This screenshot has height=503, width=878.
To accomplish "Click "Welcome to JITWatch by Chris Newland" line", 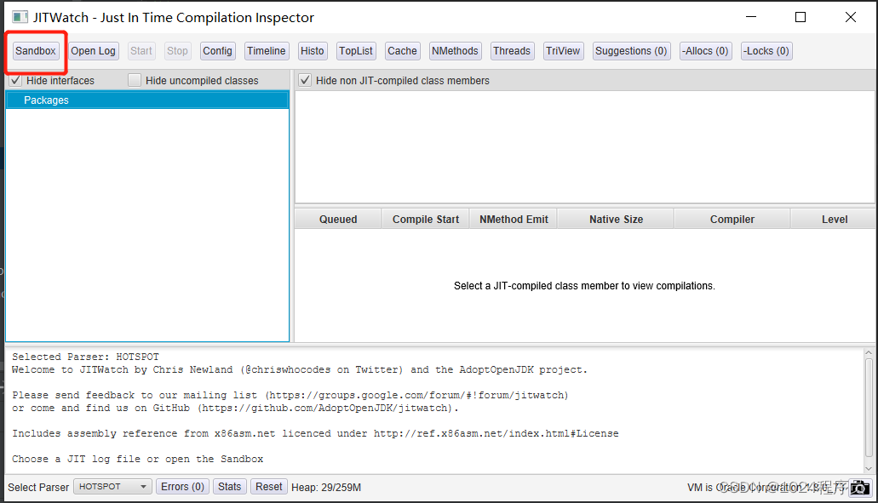I will pos(300,370).
